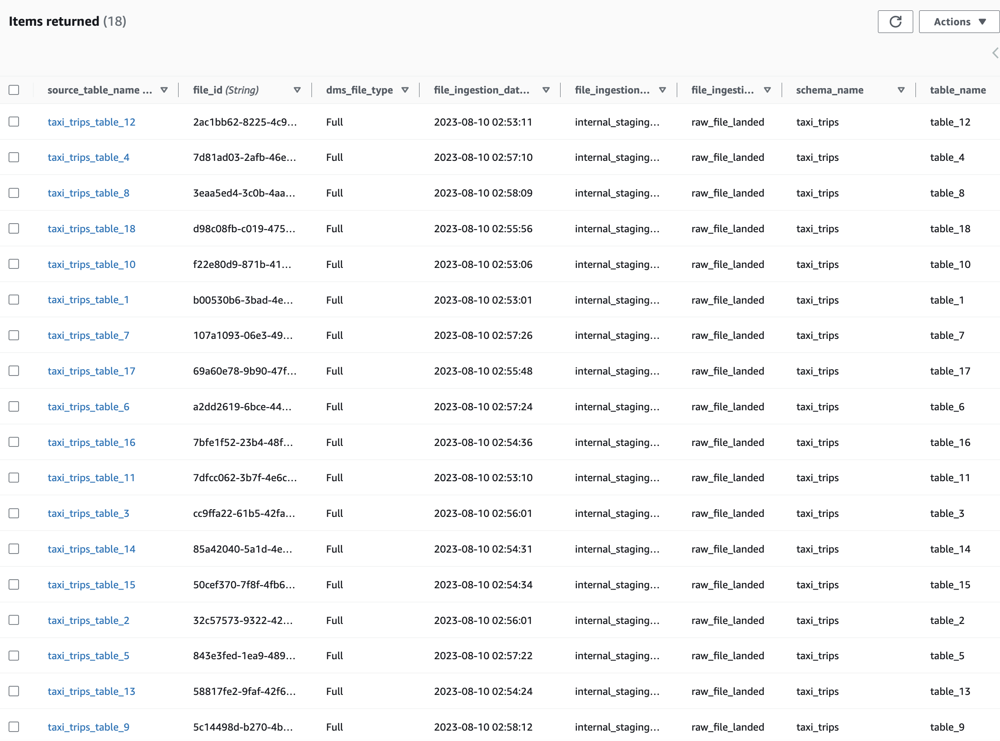Open the file_ingestion_dat column filter dropdown
1000x741 pixels.
tap(546, 90)
